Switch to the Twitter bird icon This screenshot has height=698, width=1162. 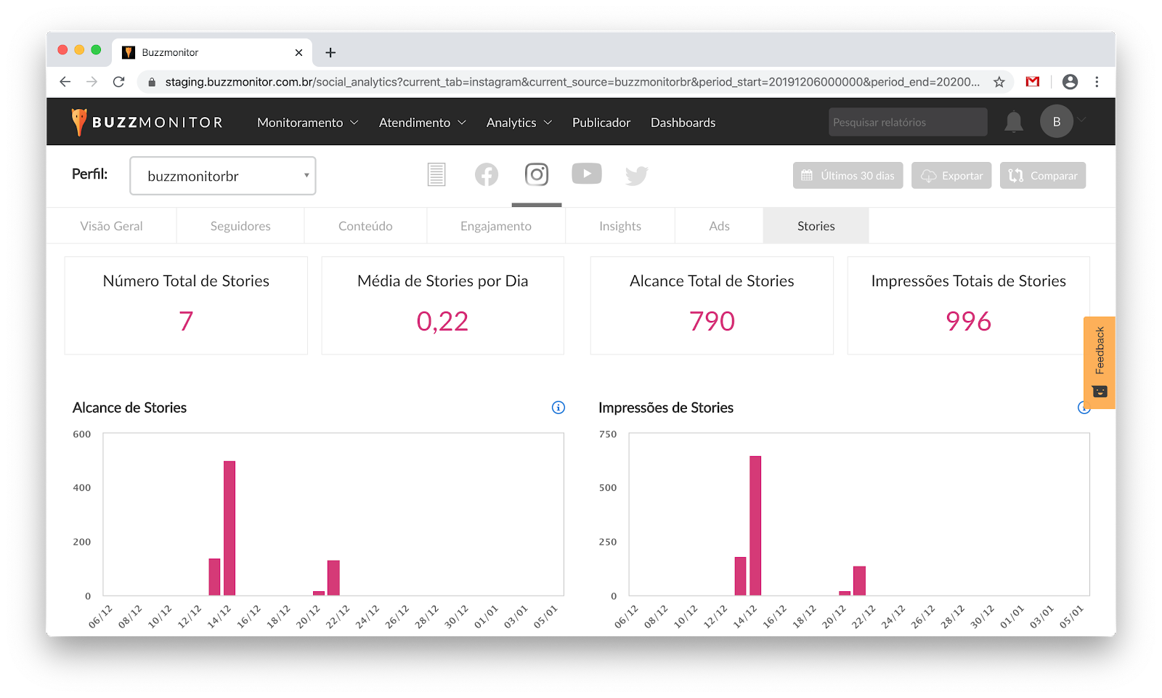point(636,176)
